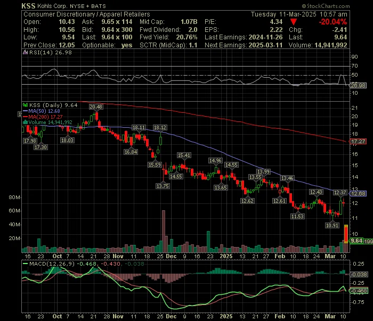The height and width of the screenshot is (321, 373).
Task: Click the 26.98 RSI axis value tag
Action: tap(358, 85)
